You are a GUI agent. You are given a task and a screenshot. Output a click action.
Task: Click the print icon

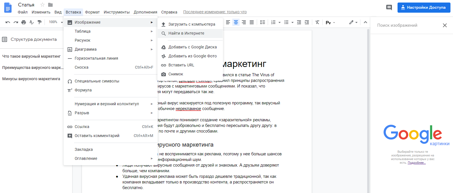24,22
